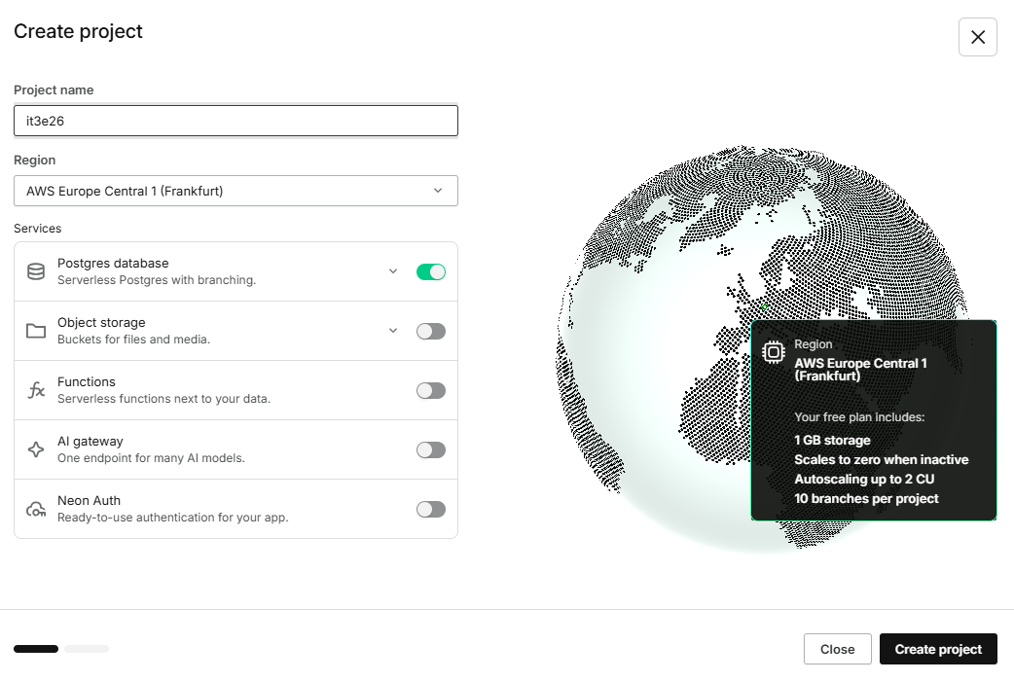
Task: Click the Close button
Action: point(838,649)
